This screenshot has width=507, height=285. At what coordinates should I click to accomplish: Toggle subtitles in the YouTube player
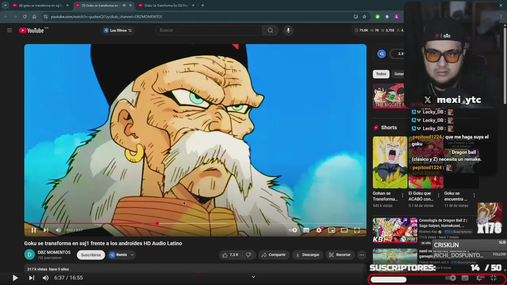pos(306,230)
